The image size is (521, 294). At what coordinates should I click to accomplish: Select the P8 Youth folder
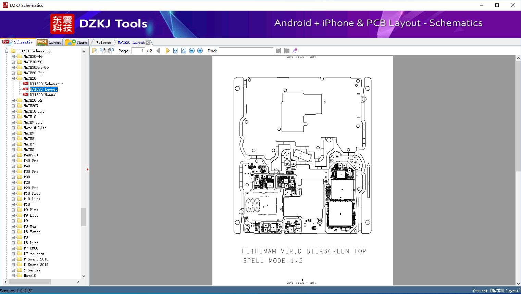click(32, 232)
